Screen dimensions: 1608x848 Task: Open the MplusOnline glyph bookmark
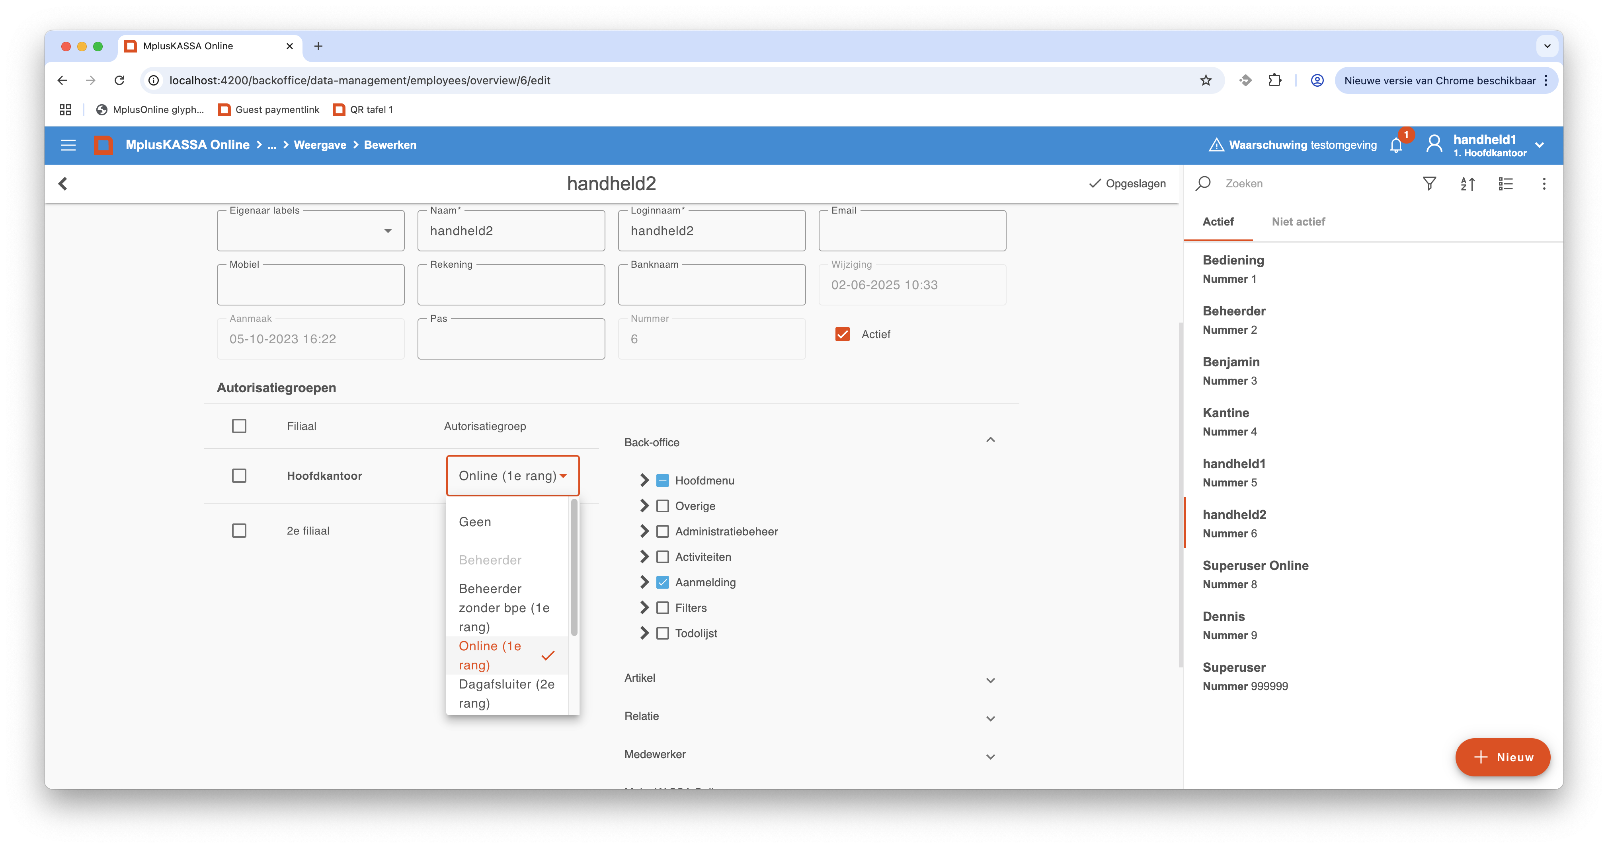click(150, 110)
